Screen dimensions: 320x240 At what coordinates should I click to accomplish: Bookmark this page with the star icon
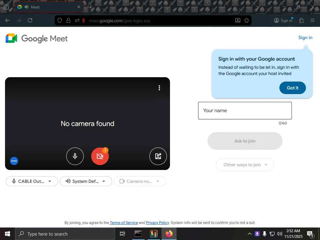[x=247, y=20]
